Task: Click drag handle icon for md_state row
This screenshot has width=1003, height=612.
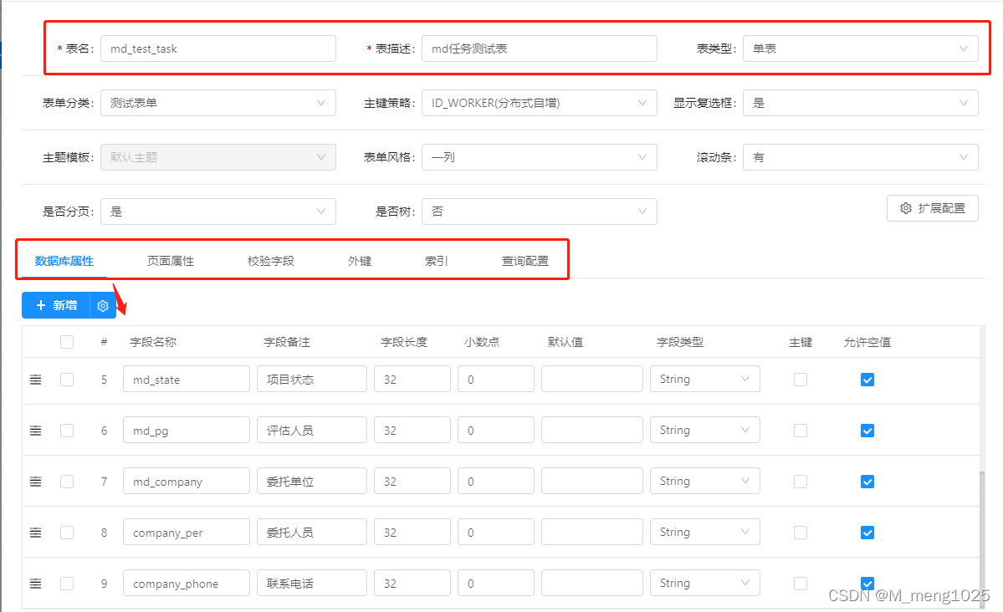Action: click(x=36, y=380)
